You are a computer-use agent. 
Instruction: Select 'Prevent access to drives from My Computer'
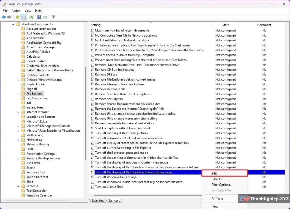click(x=125, y=55)
